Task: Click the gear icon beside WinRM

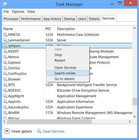Action: 5,113
